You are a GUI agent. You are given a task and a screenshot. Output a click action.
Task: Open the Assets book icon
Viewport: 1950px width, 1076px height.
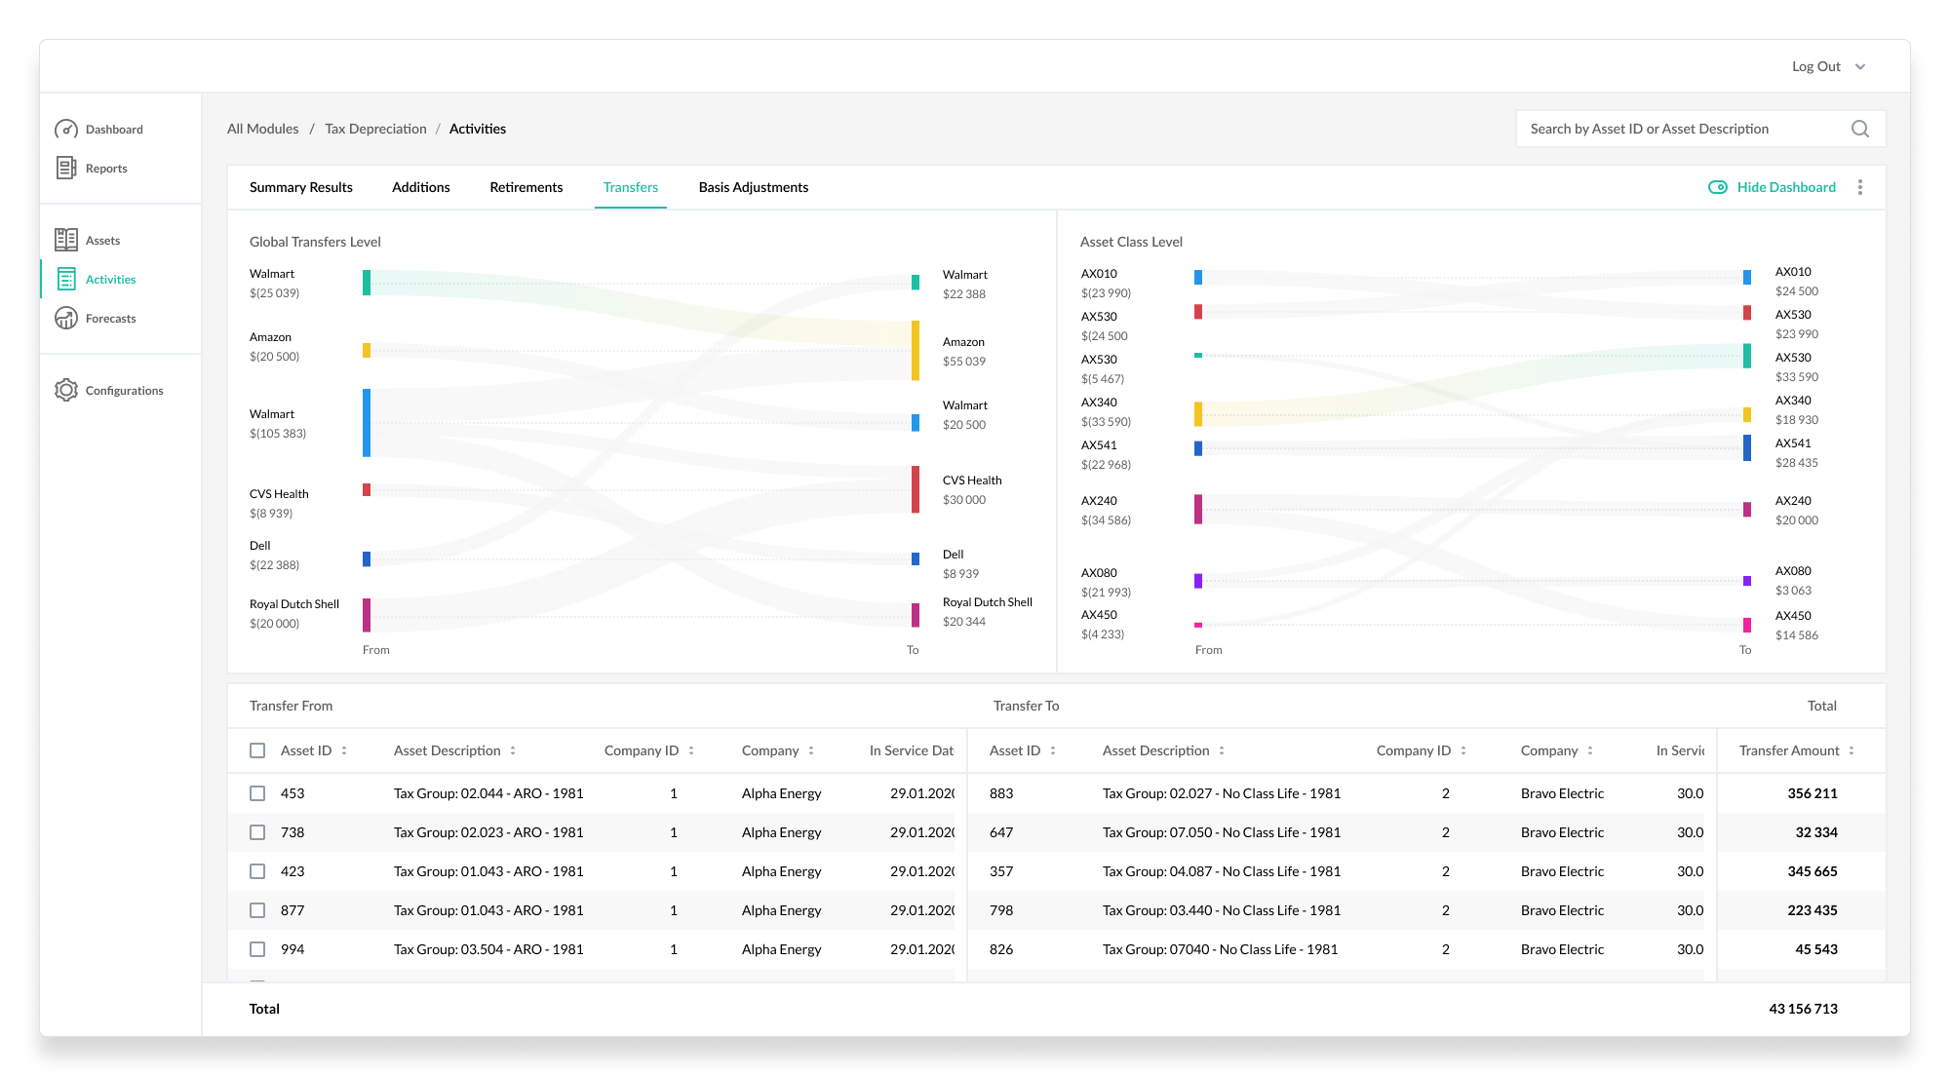coord(66,241)
